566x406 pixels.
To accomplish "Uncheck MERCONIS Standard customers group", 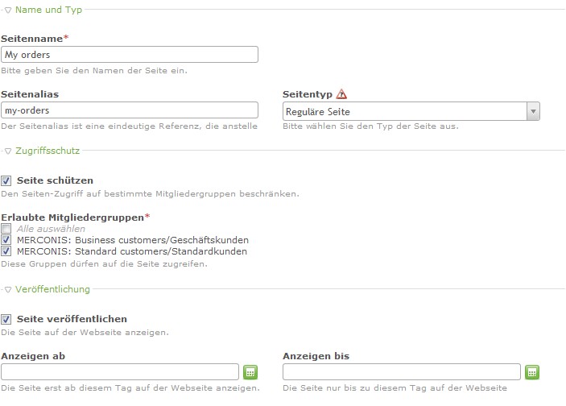I will (x=6, y=251).
